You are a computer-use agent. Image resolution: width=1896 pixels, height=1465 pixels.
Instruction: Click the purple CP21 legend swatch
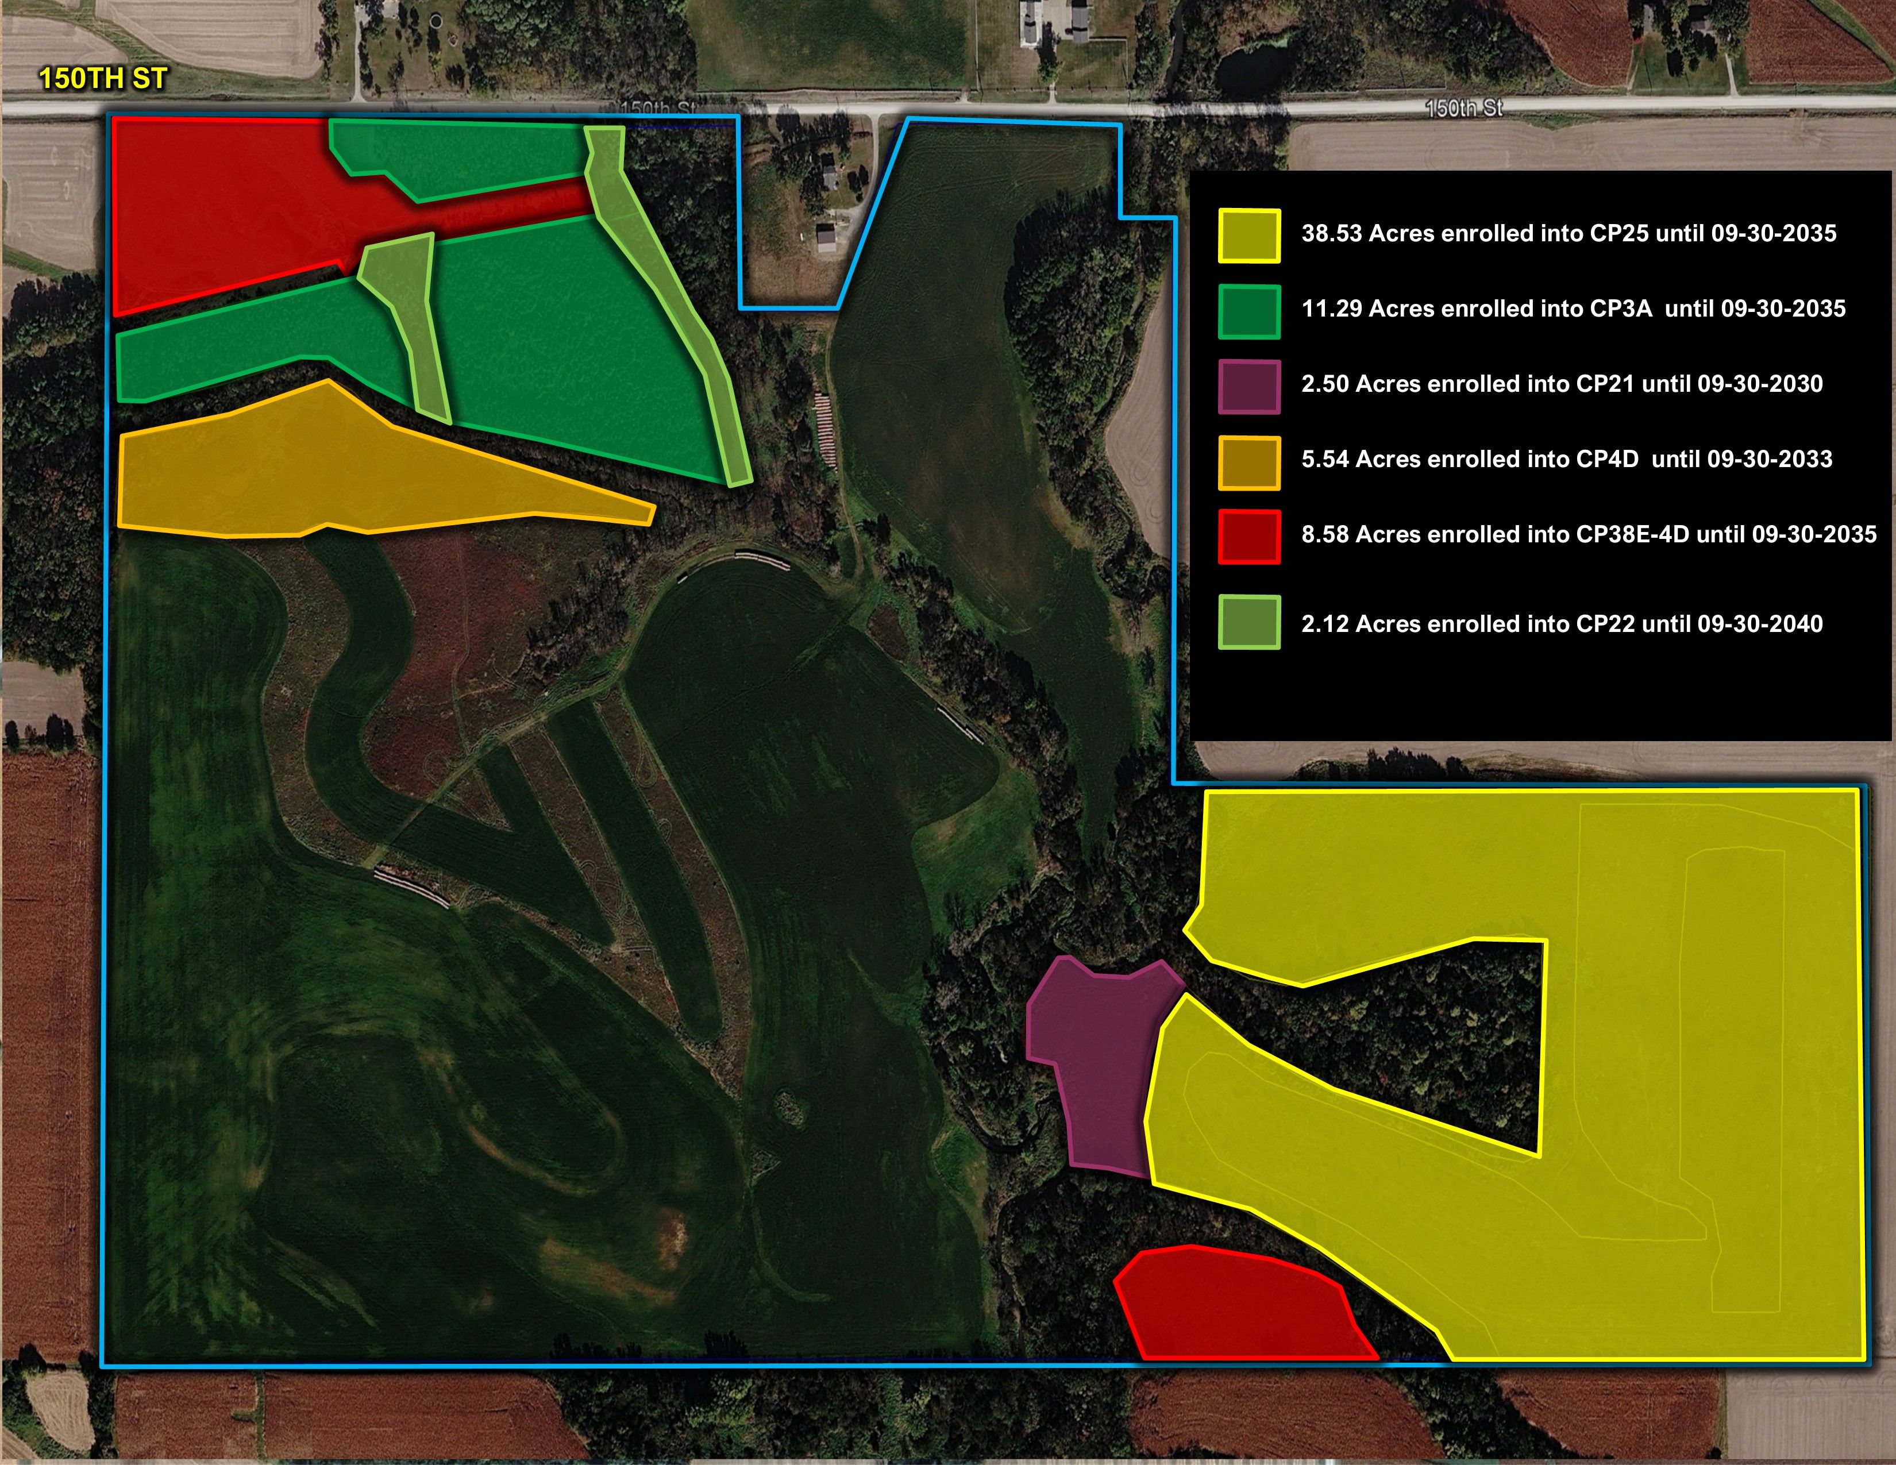coord(1249,386)
